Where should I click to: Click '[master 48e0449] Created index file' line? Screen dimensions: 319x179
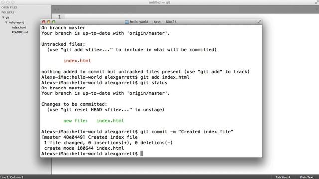pos(89,137)
